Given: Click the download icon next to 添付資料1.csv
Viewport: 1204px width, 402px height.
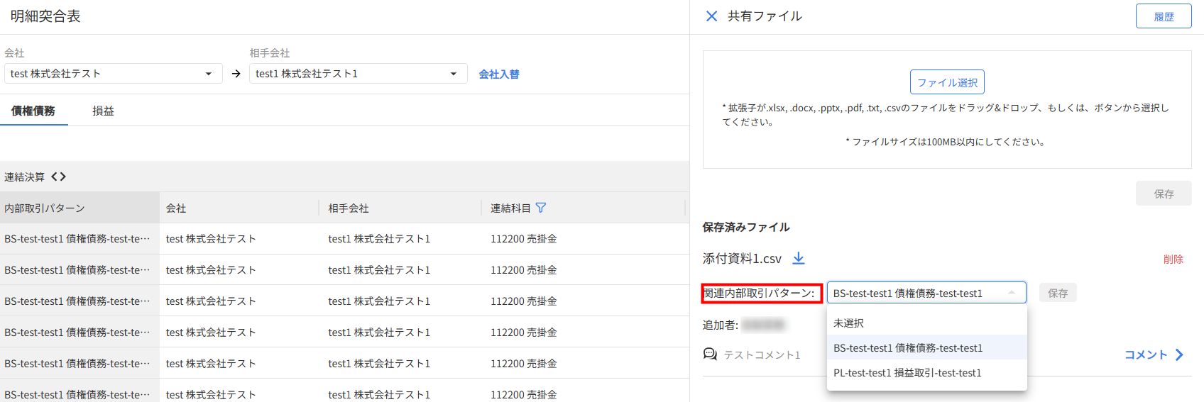Looking at the screenshot, I should pos(799,258).
